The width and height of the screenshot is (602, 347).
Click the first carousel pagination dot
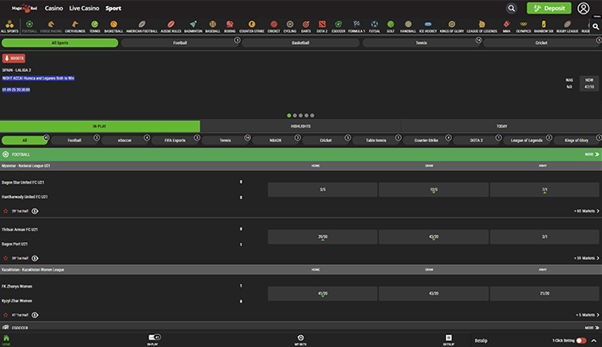tap(289, 115)
